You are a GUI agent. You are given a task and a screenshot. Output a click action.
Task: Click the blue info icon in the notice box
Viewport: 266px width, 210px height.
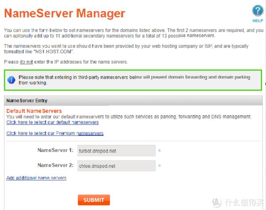(x=12, y=80)
